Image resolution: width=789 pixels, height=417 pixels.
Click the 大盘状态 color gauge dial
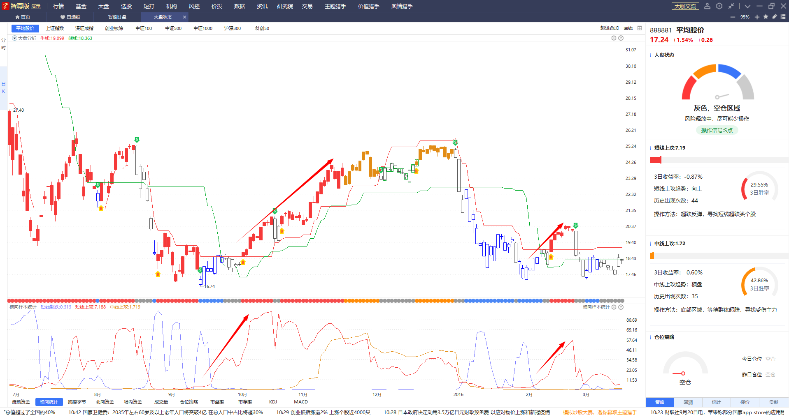pyautogui.click(x=718, y=82)
